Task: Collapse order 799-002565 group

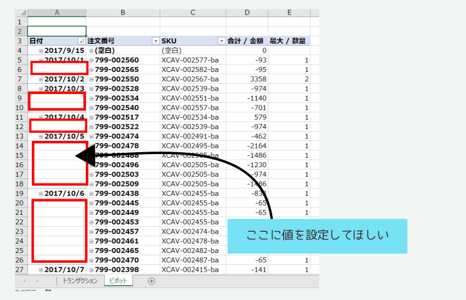Action: [x=92, y=70]
